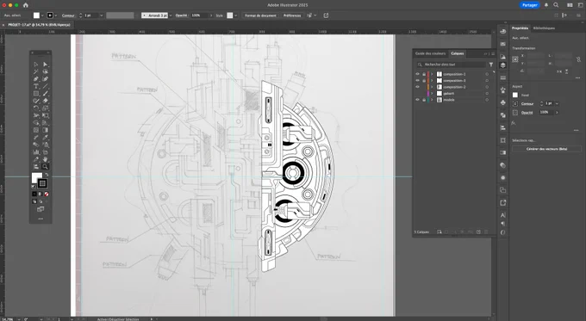This screenshot has width=586, height=321.
Task: Select the Zoom magnifier tool
Action: tap(45, 166)
